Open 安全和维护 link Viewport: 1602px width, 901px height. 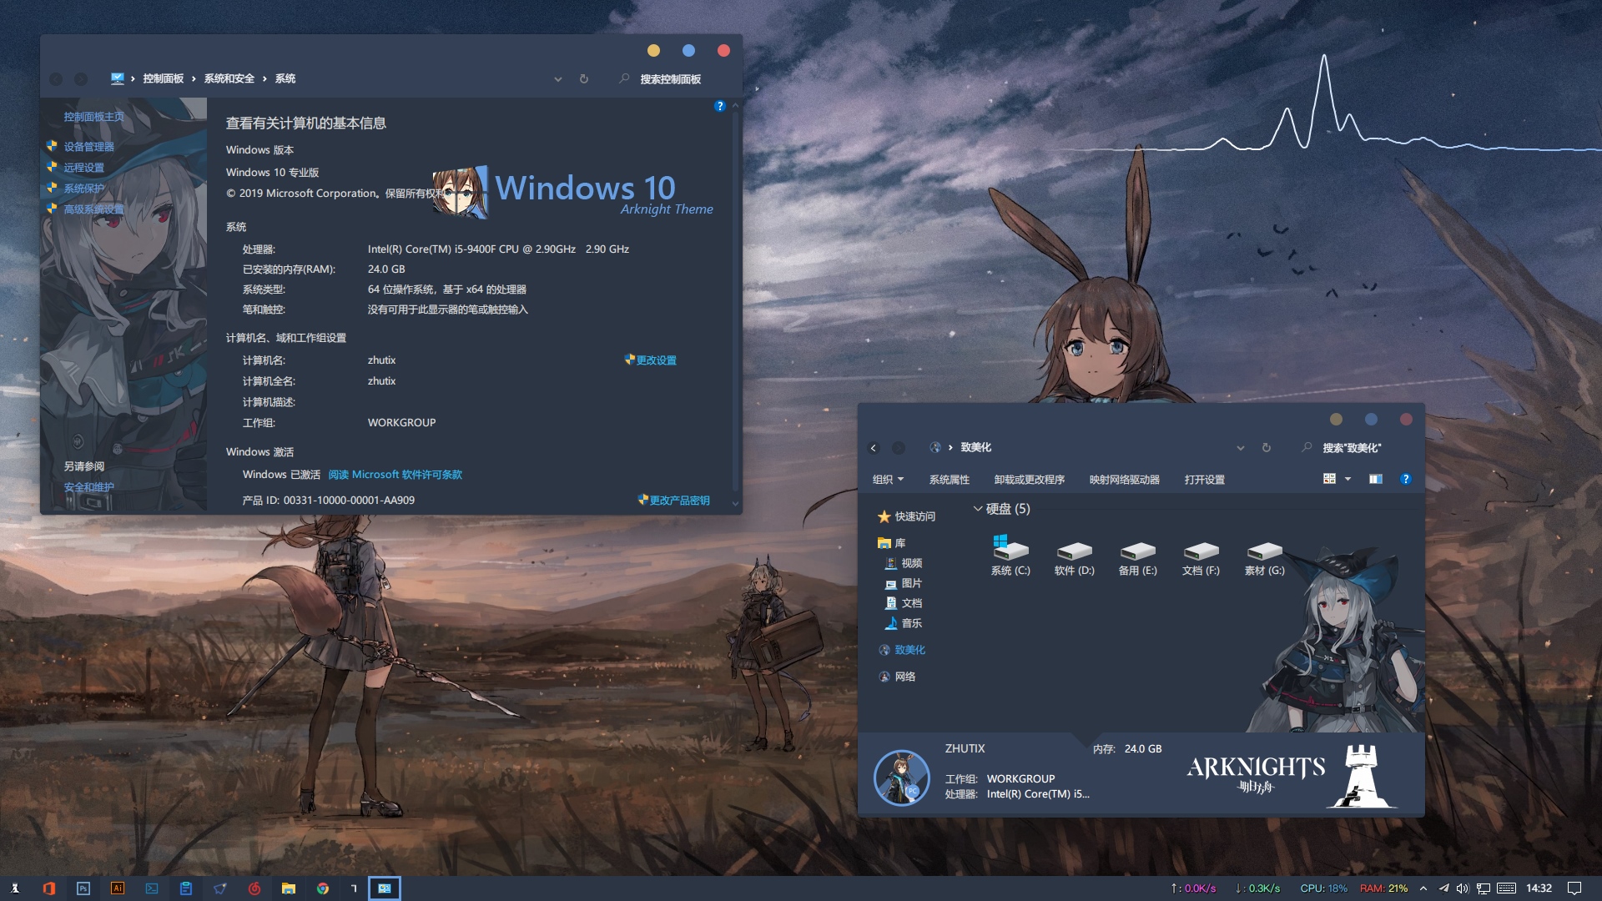pyautogui.click(x=89, y=487)
